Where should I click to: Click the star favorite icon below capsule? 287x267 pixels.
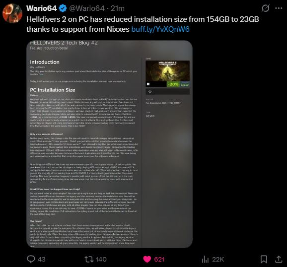point(150,92)
